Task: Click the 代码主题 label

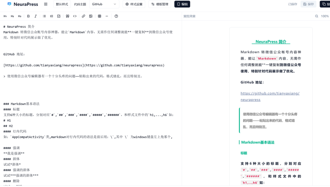Action: [80, 4]
